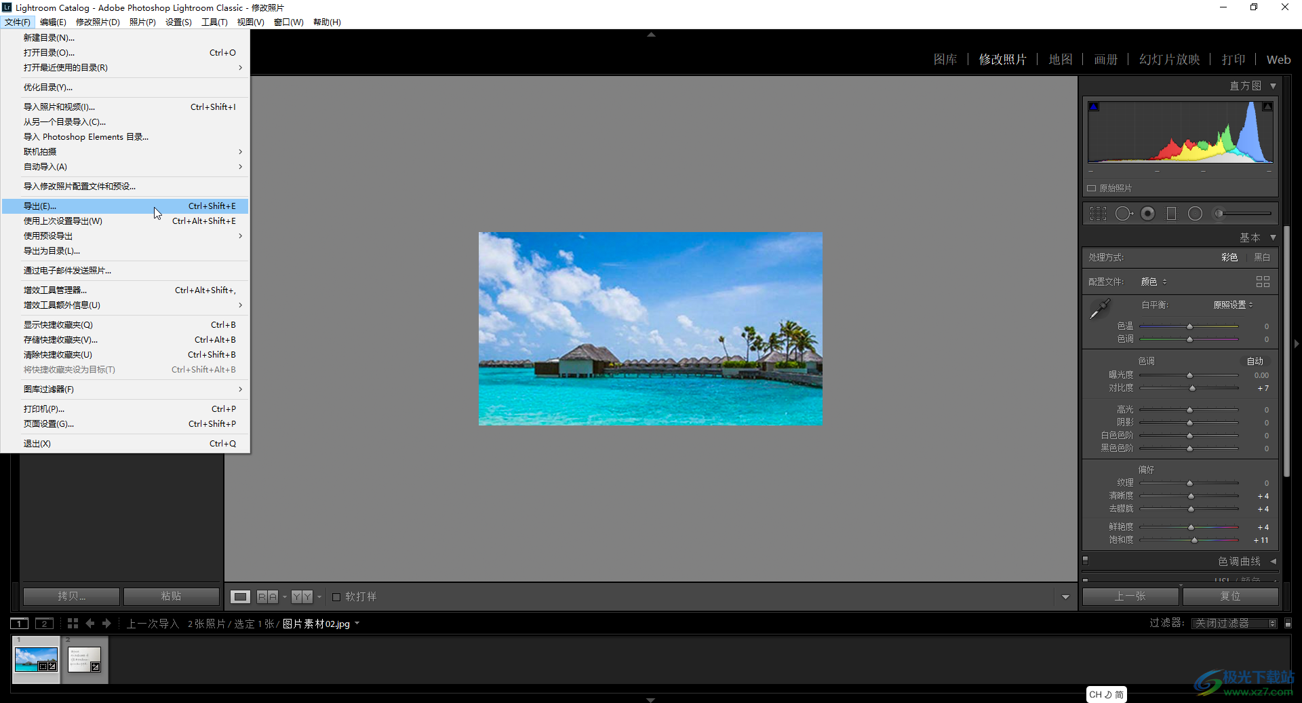
Task: Pick the white balance eyedropper tool
Action: (1099, 309)
